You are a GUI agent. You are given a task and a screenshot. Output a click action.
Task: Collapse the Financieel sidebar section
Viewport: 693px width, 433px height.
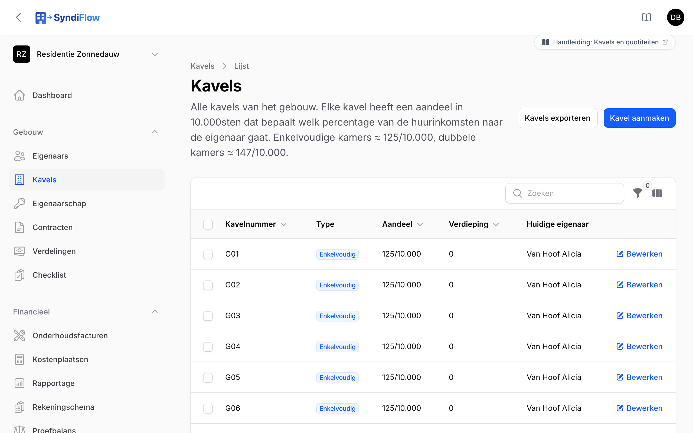tap(155, 311)
